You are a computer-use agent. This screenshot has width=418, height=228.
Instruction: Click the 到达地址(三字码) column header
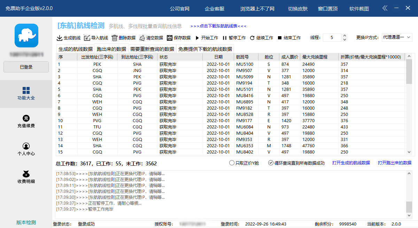137,57
